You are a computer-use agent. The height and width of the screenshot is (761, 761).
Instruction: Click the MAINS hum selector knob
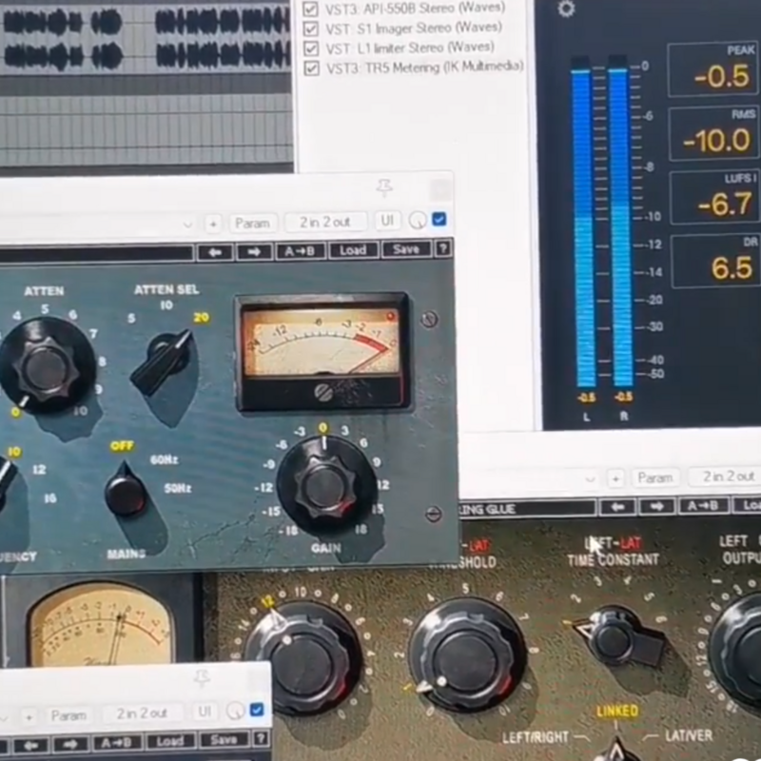point(126,493)
